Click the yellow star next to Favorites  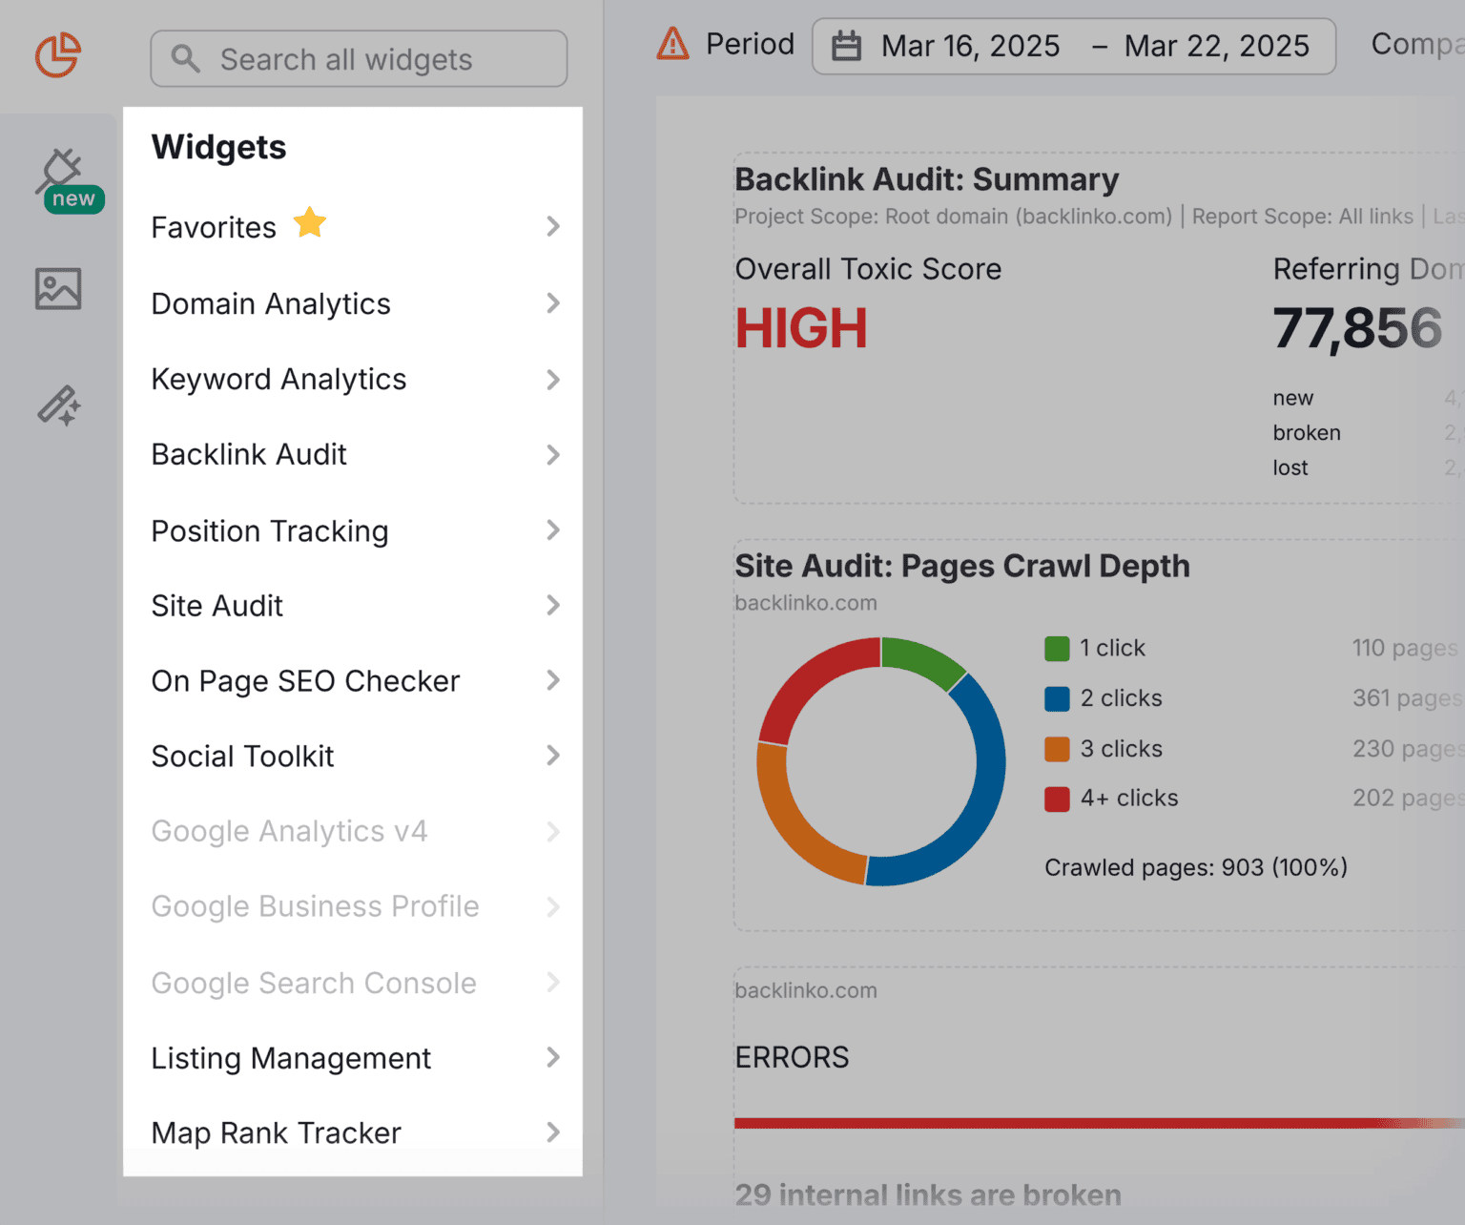pos(310,223)
